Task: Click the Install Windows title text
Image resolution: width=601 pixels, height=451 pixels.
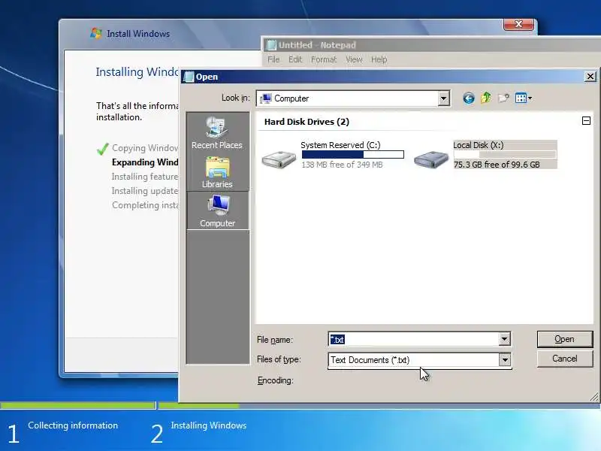Action: (x=138, y=34)
